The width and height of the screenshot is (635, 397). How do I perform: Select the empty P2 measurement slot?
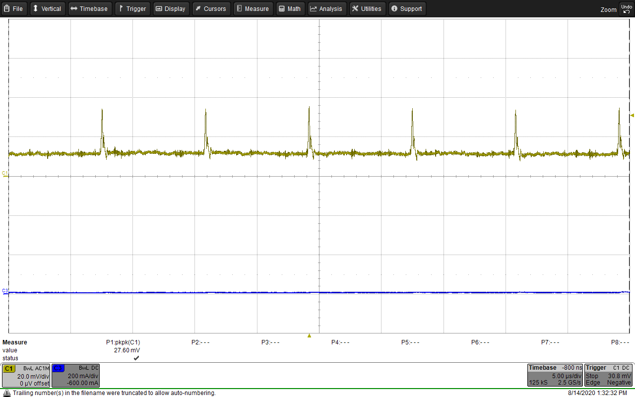(200, 342)
